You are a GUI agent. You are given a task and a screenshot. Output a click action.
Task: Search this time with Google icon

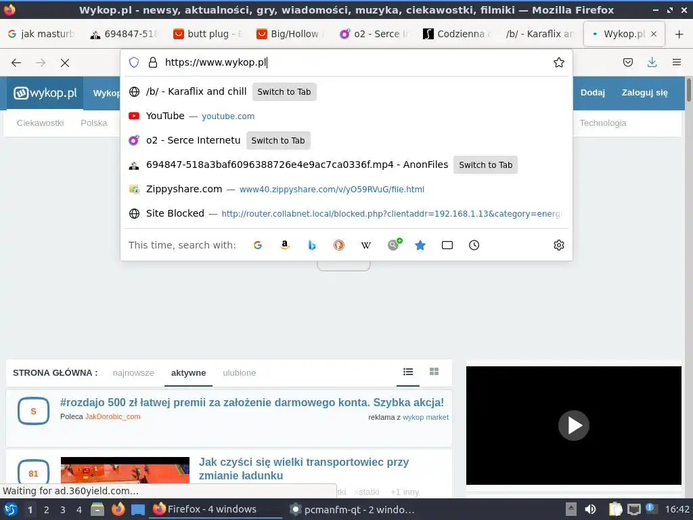click(258, 245)
